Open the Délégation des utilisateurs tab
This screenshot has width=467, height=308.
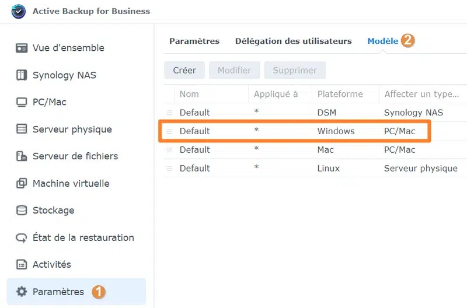pos(293,41)
